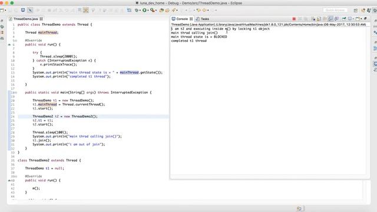Open the Search dropdown arrow

[177, 11]
